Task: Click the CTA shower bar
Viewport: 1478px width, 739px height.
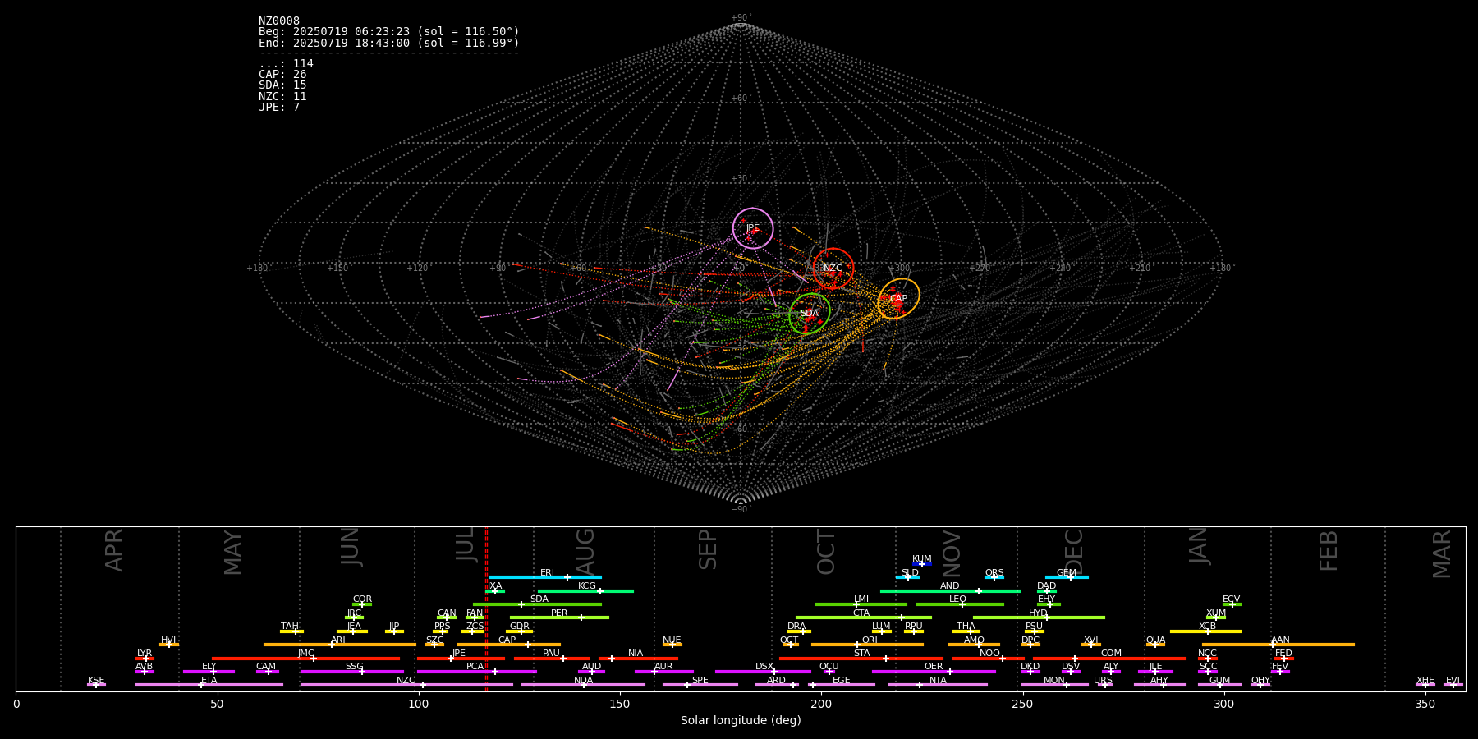Action: [x=864, y=617]
